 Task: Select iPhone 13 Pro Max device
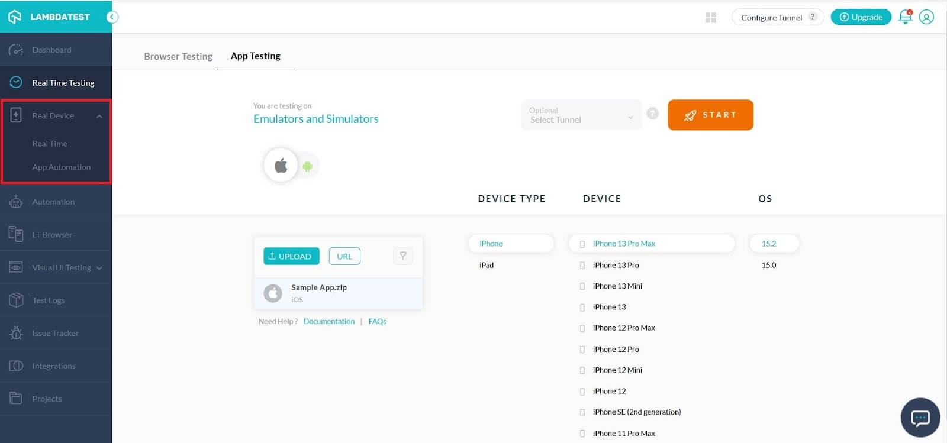(x=652, y=244)
